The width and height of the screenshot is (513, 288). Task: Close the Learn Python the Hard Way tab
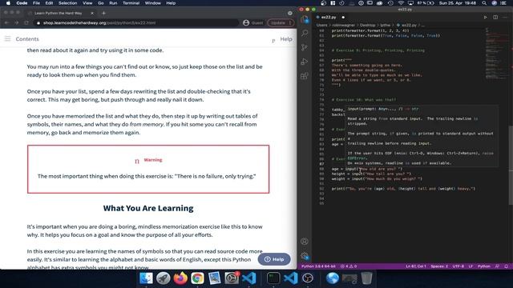pyautogui.click(x=92, y=13)
